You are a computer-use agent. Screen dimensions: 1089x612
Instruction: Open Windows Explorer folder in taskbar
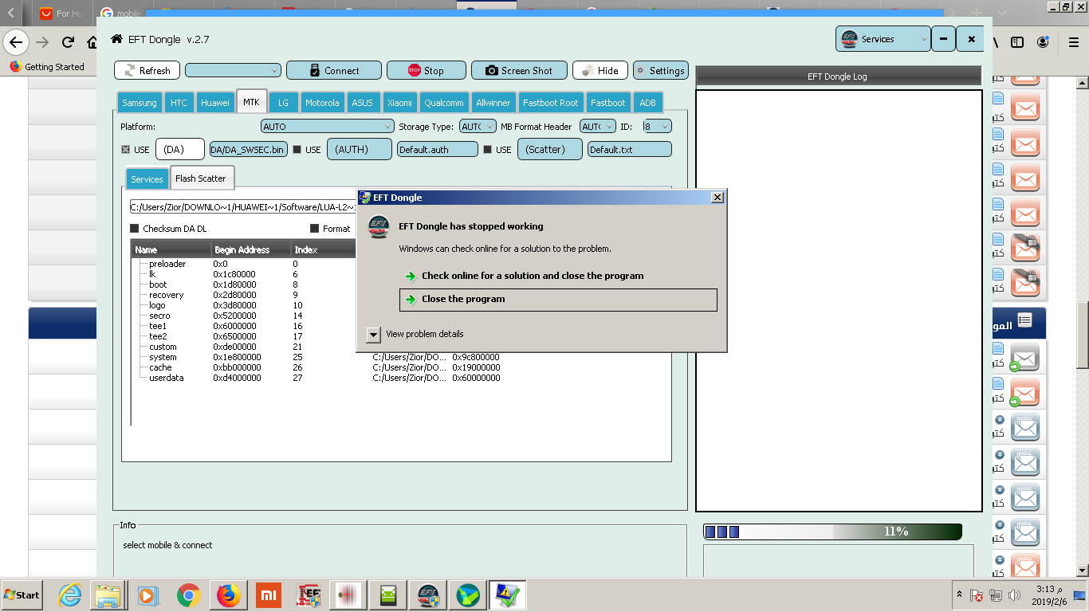(108, 595)
